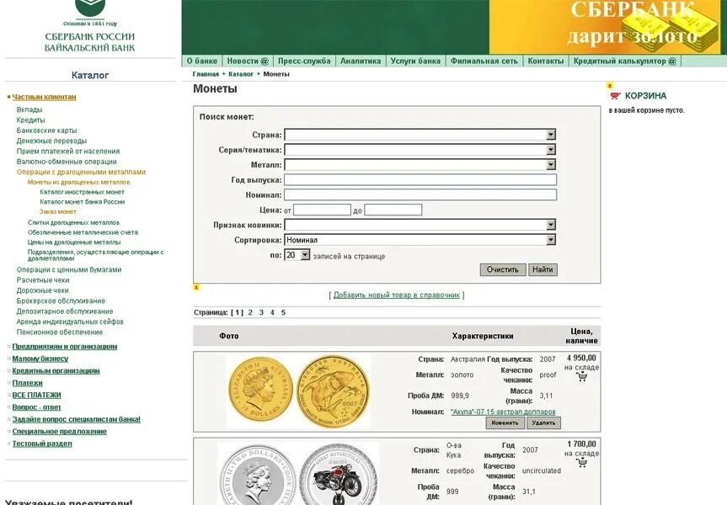The width and height of the screenshot is (727, 505).
Task: Click the Год выпуска input field
Action: pos(420,180)
